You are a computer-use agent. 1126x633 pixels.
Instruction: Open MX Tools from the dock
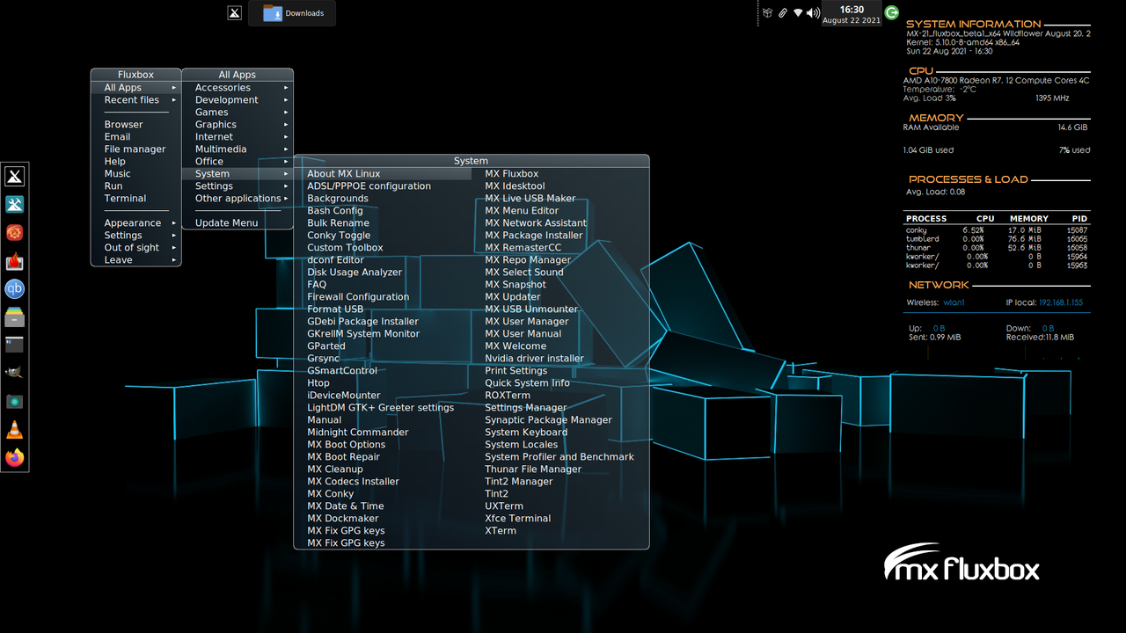pyautogui.click(x=15, y=205)
